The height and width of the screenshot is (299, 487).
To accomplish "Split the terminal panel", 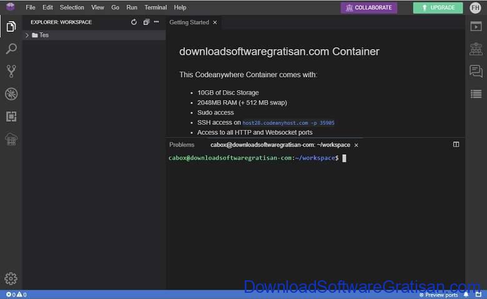I will click(456, 145).
